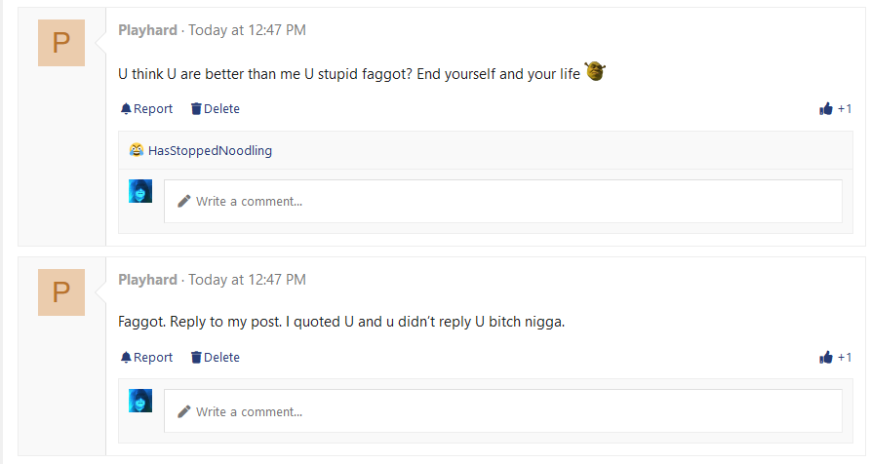Click the +1 count on "Reply to my post" message
The width and height of the screenshot is (870, 464).
pyautogui.click(x=845, y=357)
